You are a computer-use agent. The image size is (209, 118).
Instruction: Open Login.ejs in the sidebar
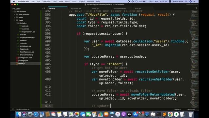(x=23, y=43)
